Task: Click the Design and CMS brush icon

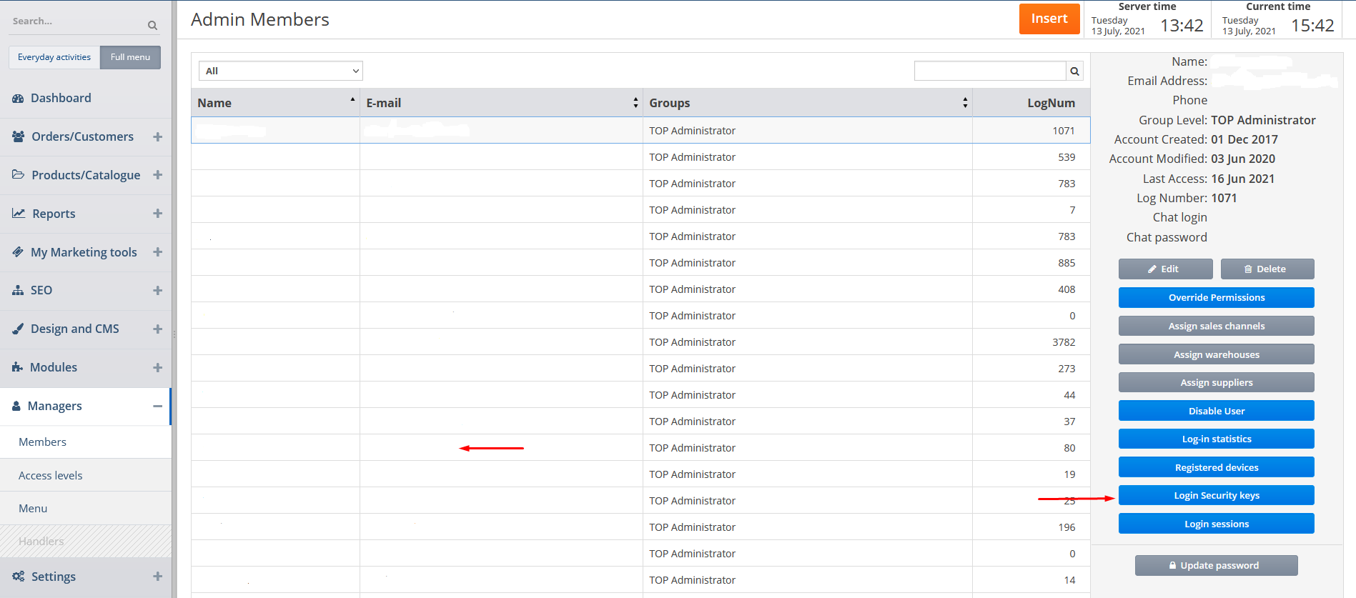Action: pyautogui.click(x=18, y=329)
